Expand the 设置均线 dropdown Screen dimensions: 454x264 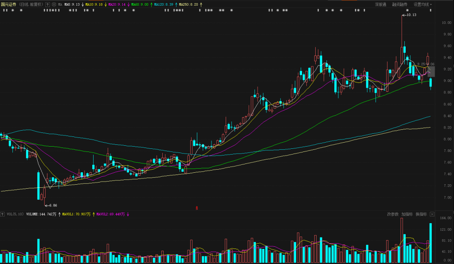423,4
